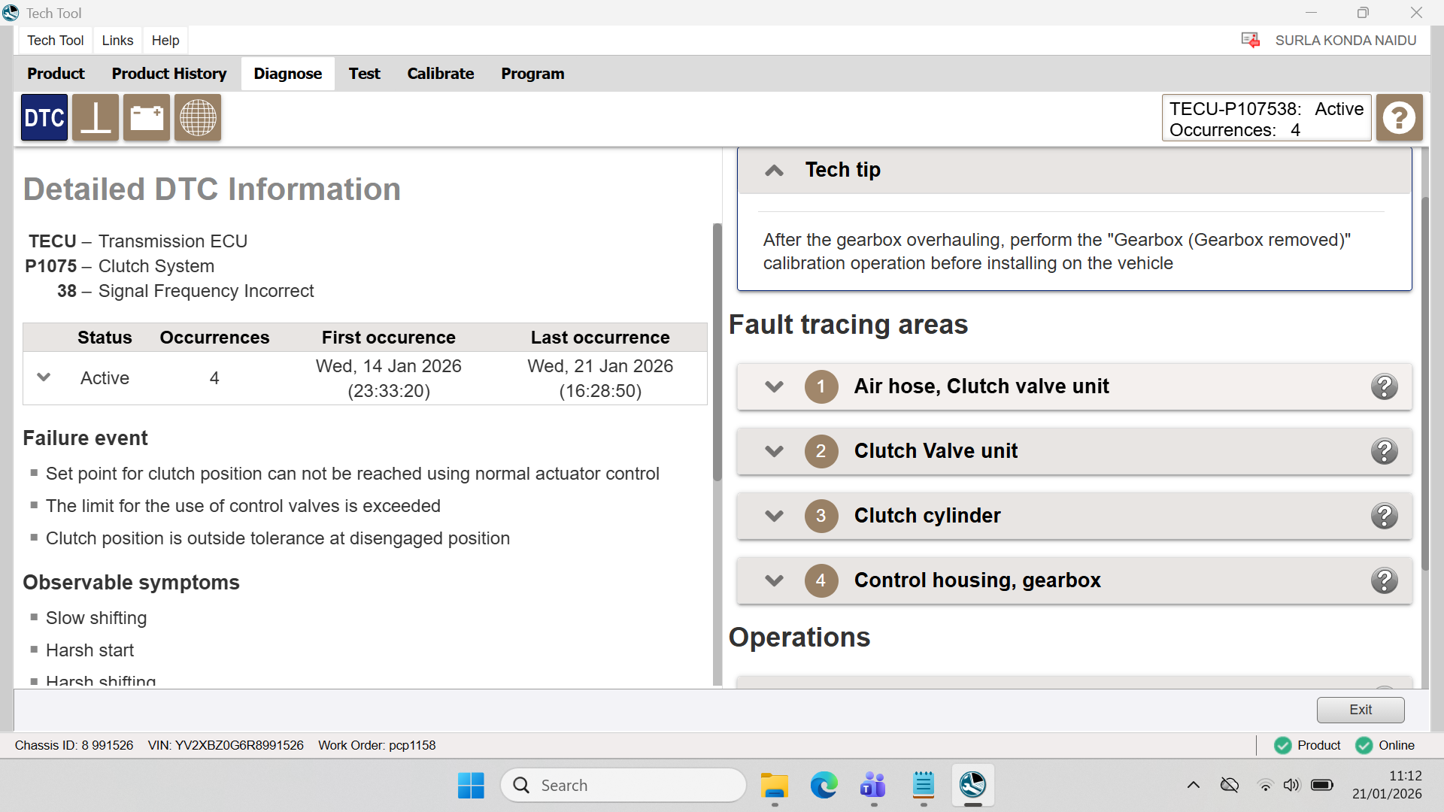Expand the Clutch Valve unit area
This screenshot has width=1444, height=812.
pos(774,451)
